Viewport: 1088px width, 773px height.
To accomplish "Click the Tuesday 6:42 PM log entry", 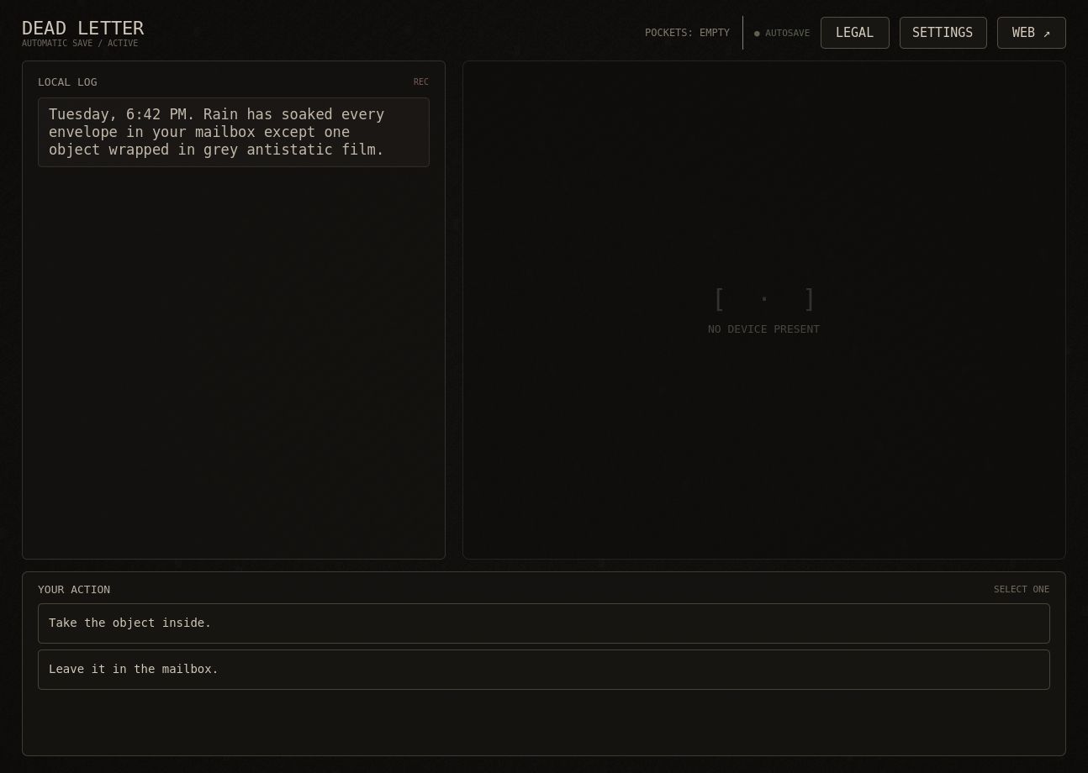I will coord(234,132).
